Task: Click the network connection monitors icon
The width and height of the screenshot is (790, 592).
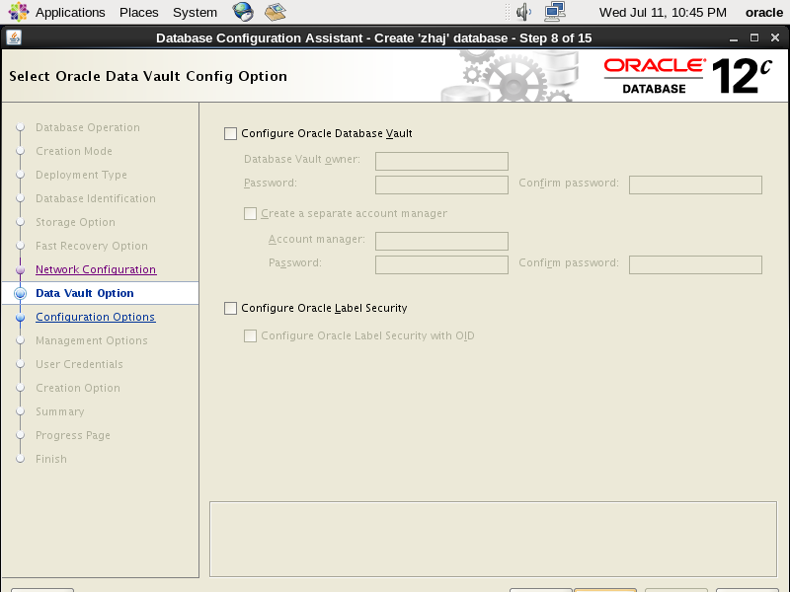Action: point(555,12)
